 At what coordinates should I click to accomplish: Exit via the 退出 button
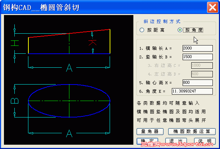click(x=176, y=141)
